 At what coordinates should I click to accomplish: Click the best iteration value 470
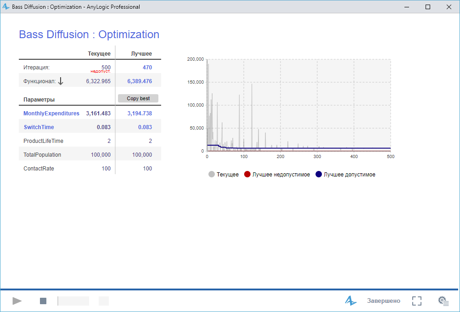tap(147, 68)
